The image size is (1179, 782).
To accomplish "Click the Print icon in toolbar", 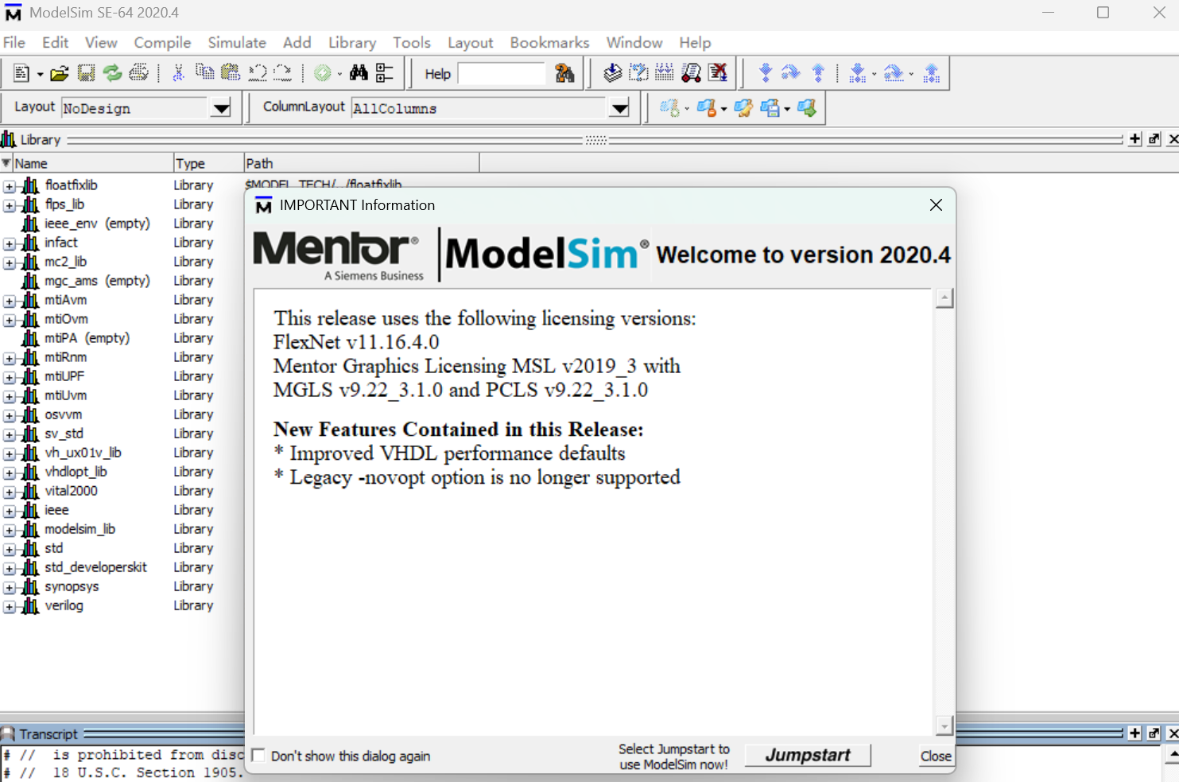I will 139,73.
